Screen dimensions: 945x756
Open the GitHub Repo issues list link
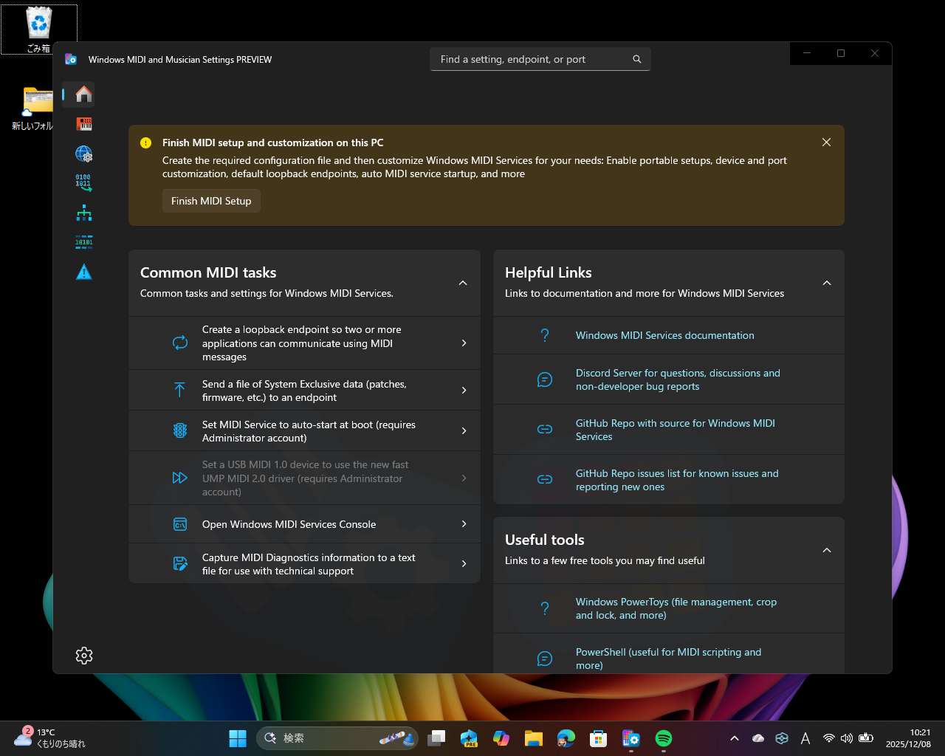pos(676,479)
